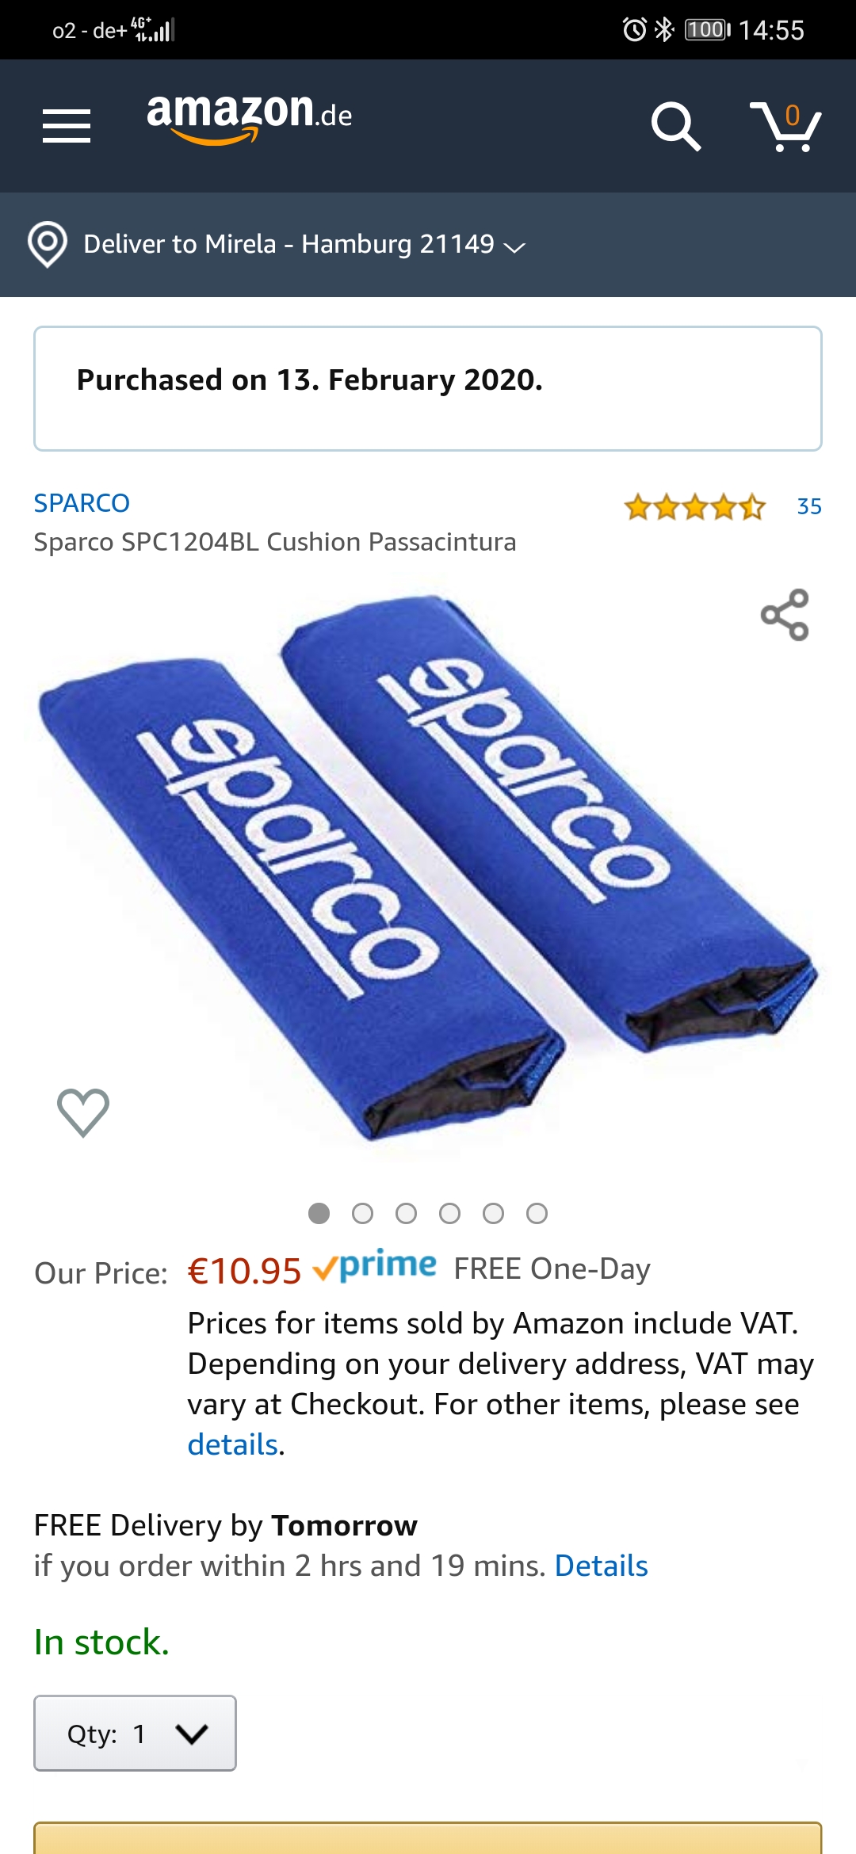This screenshot has height=1854, width=856.
Task: Select the fourth image carousel dot
Action: 449,1214
